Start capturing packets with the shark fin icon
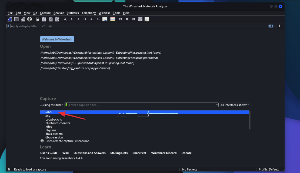Viewport: 300px width, 173px height. (10, 19)
